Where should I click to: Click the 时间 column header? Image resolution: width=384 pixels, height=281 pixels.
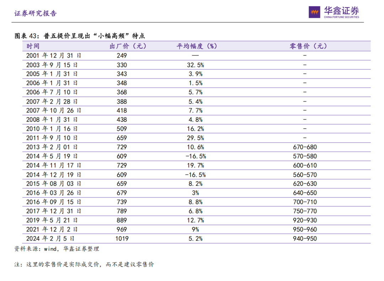pos(33,46)
